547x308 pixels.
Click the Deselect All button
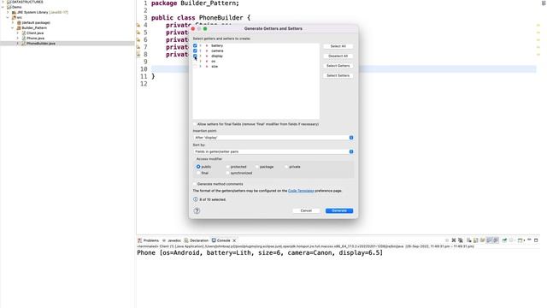[338, 56]
